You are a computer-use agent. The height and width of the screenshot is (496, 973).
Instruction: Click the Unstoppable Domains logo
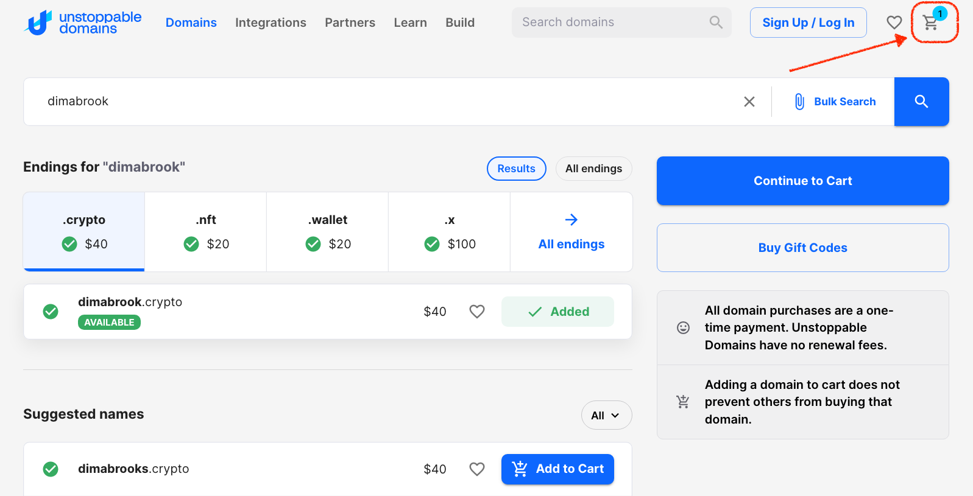pyautogui.click(x=83, y=23)
